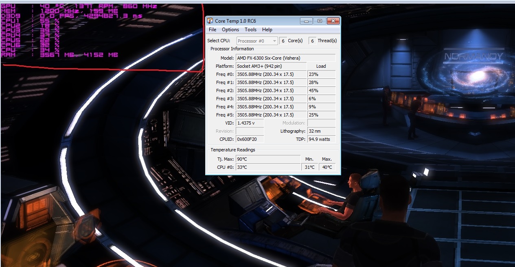Screen dimensions: 515x267
Task: Click the Max. 40°C temperature value
Action: [x=327, y=167]
